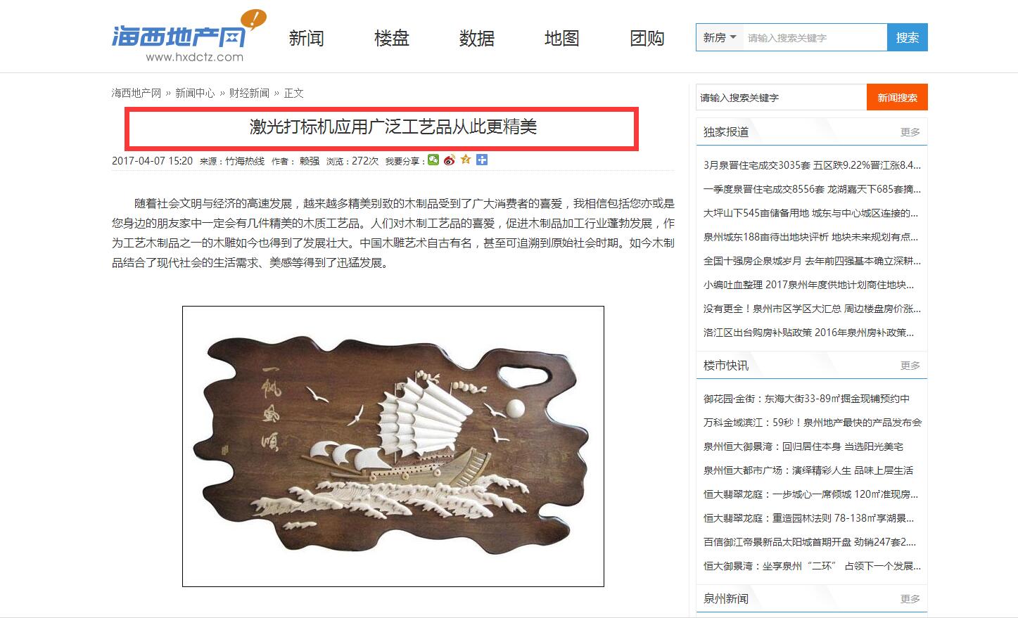Select the 地图 navigation item
This screenshot has width=1018, height=618.
point(562,38)
